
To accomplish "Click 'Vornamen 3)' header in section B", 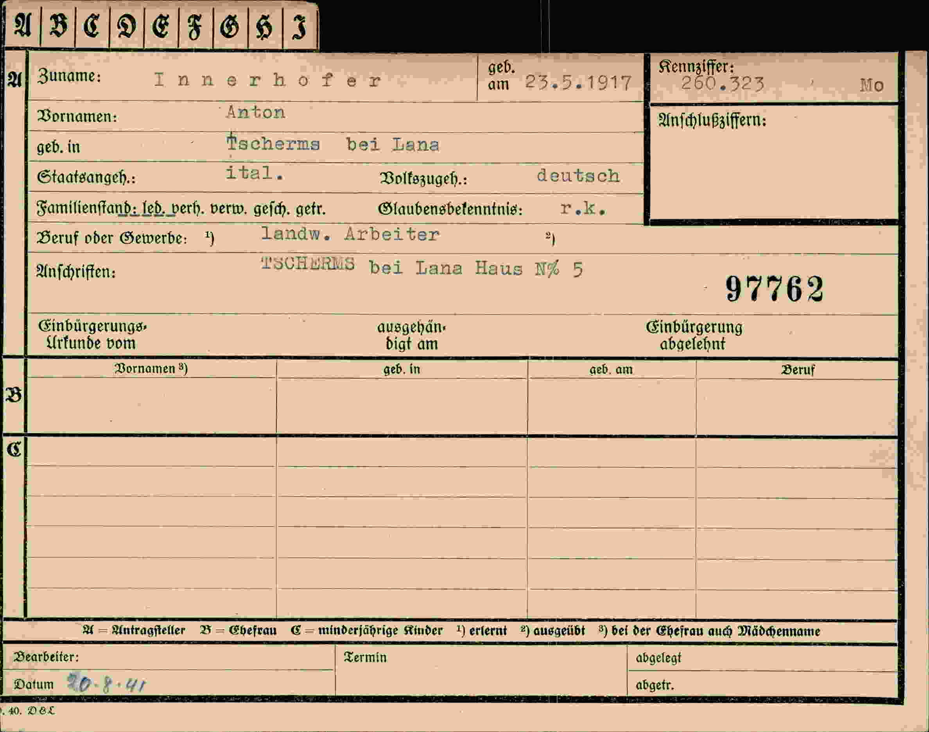I will tap(151, 369).
